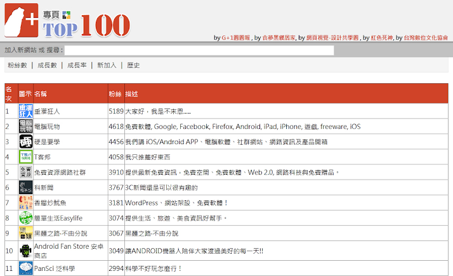Select the name PanSci 泛科學
The image size is (453, 276).
pos(55,268)
